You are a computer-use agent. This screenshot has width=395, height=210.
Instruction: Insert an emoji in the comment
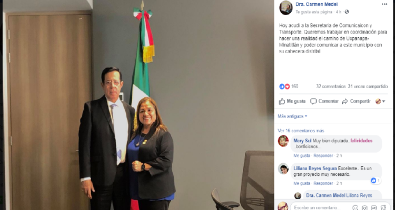click(355, 207)
